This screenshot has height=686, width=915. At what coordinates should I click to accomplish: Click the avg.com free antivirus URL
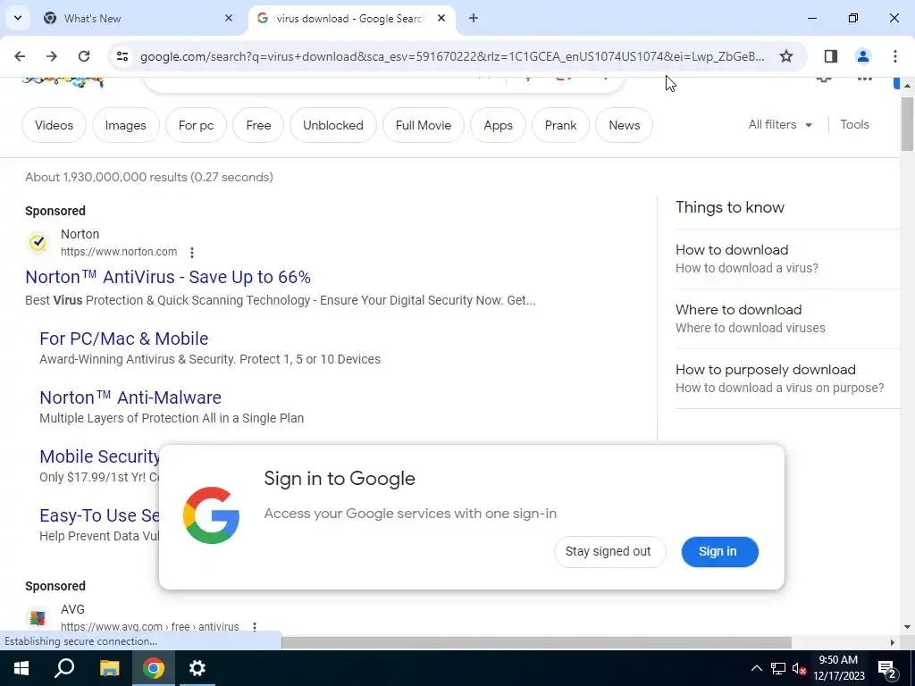tap(149, 626)
